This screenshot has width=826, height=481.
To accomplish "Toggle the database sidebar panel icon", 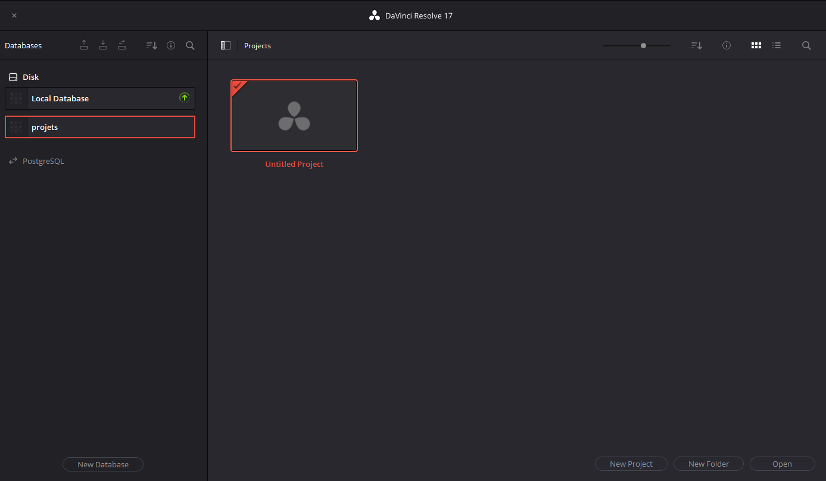I will pyautogui.click(x=225, y=45).
